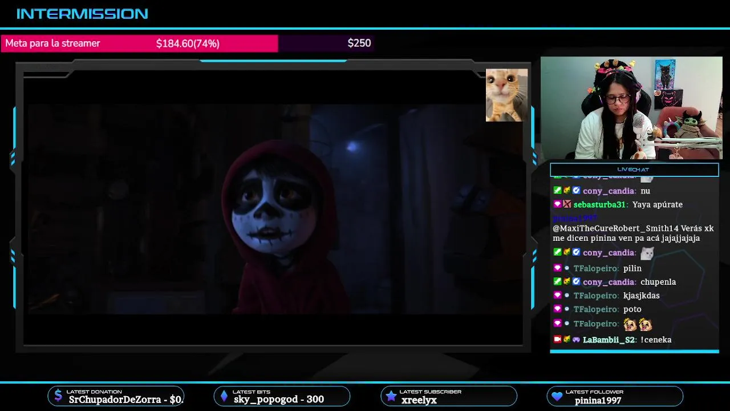The width and height of the screenshot is (730, 411).
Task: Click the pink gem badge in the 'pilin' message
Action: 557,268
